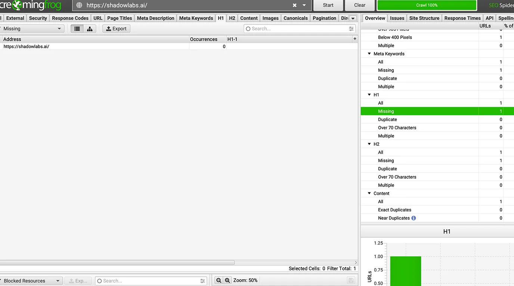Click the scroll right arrow of table
Screen dimensions: 514x286
[355, 262]
